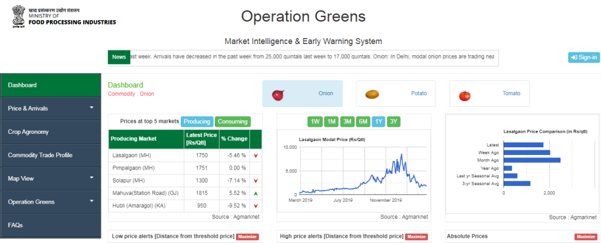Select the Tomato commodity card
Screen dimensions: 601x243
(x=489, y=93)
